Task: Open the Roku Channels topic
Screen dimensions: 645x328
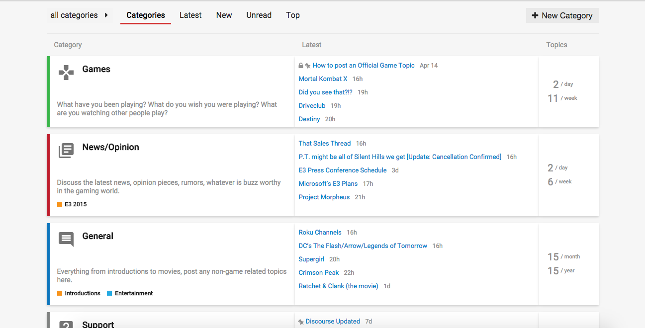Action: [x=320, y=233]
